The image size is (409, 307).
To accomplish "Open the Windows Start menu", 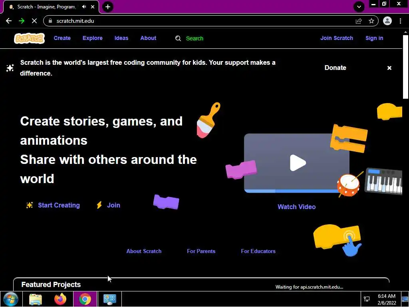I will pos(11,299).
